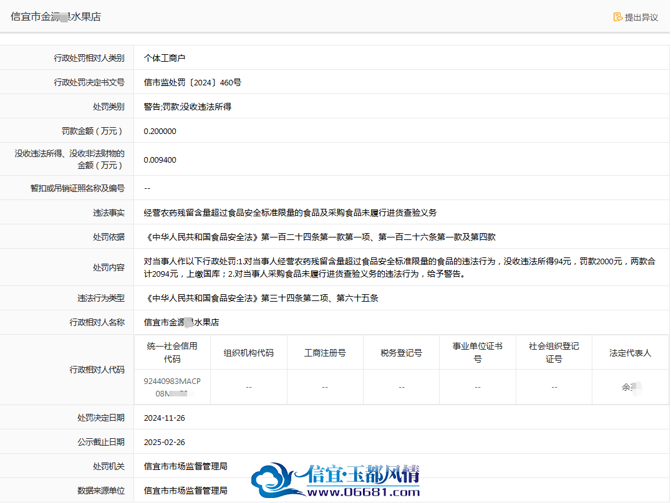Select the text 警告;罚款;没收违法所得
Viewport: 671px width, 503px height.
pyautogui.click(x=188, y=107)
